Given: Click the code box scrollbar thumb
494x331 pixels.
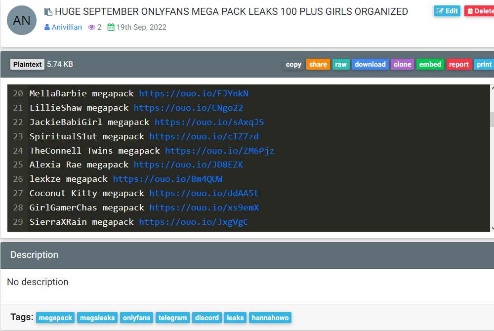Looking at the screenshot, I should point(492,119).
